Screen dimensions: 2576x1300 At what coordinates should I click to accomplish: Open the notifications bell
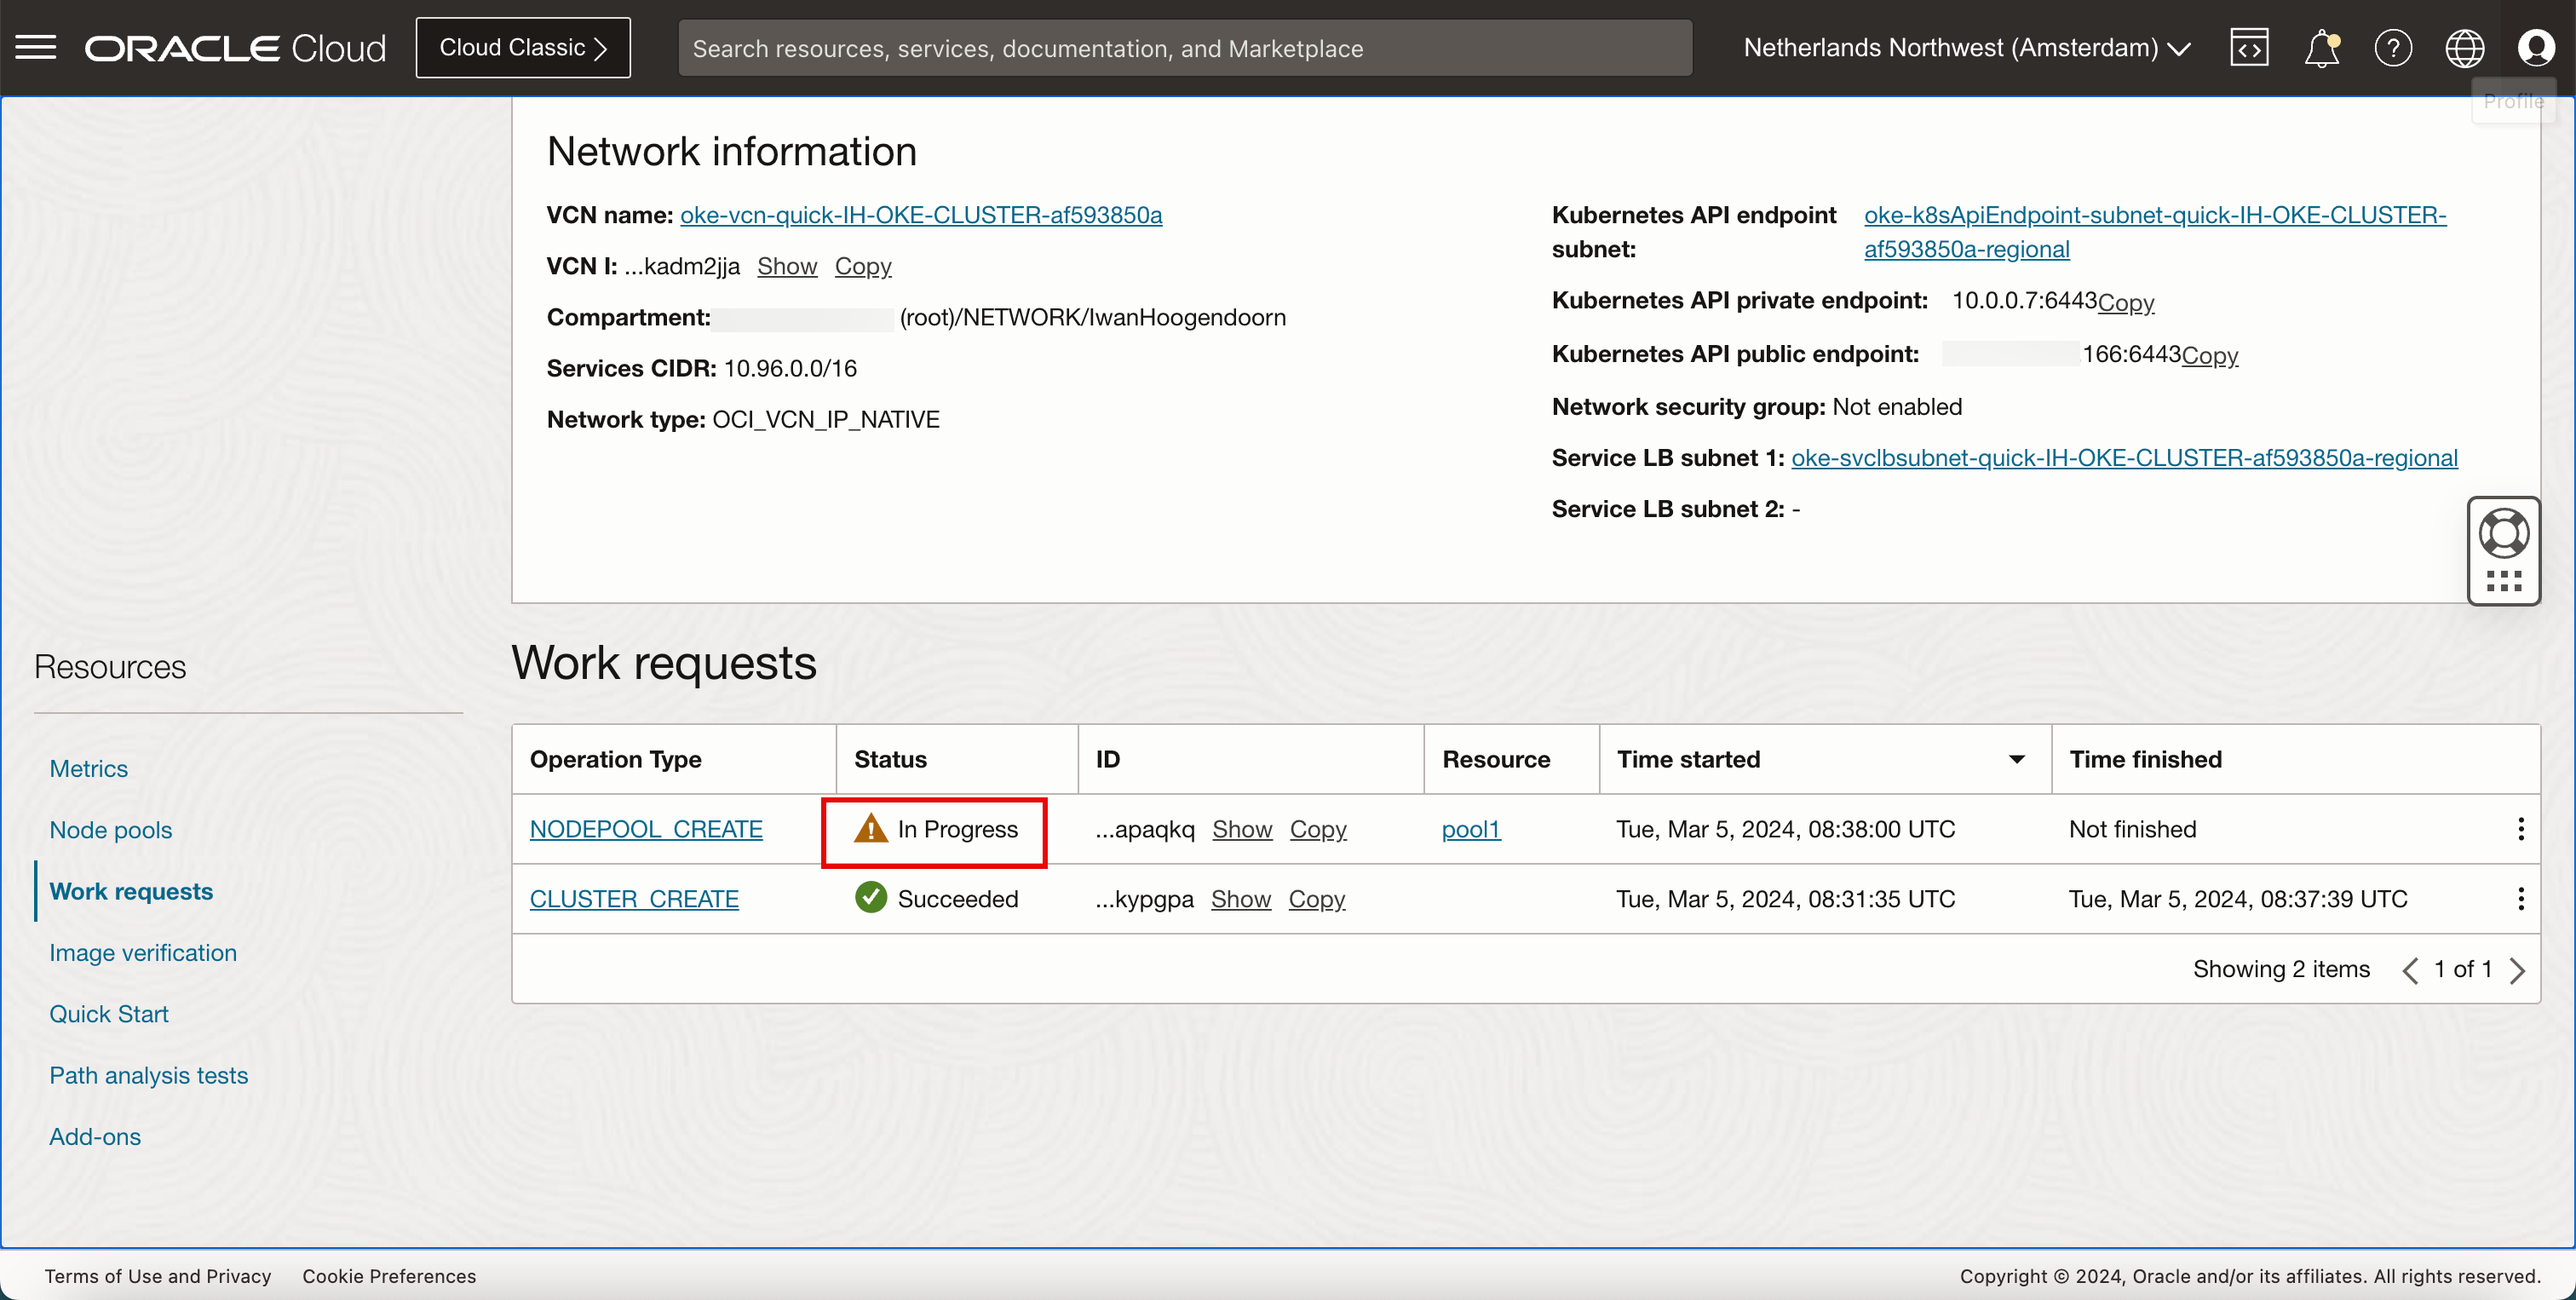[2321, 47]
